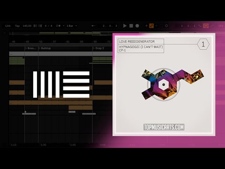Click the Capture MIDI icon
225x169 pixels.
click(162, 26)
